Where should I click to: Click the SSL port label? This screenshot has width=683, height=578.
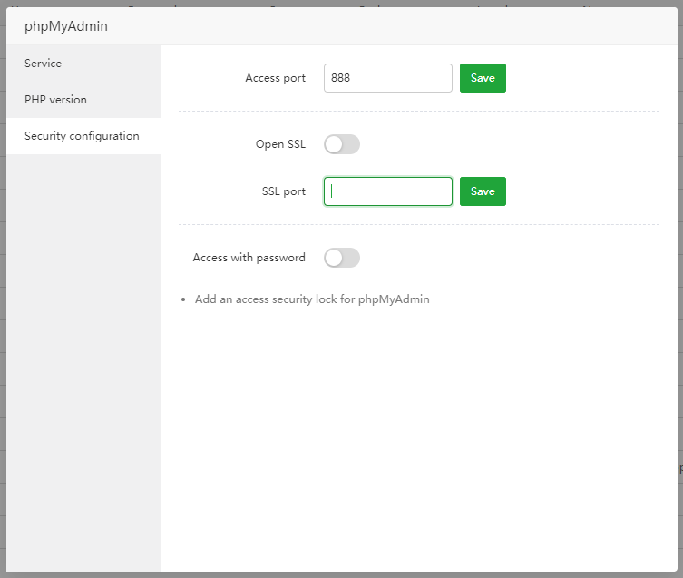(284, 191)
